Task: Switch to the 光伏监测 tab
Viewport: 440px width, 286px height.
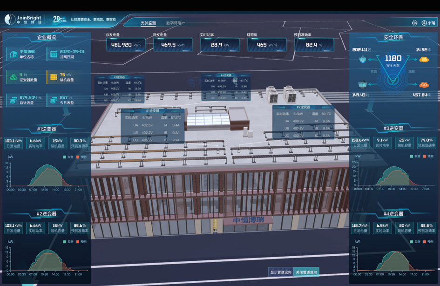Action: tap(149, 23)
